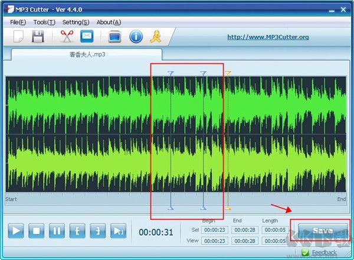Click the 00:00:31 current time display
Screen dimensions: 354x260
(156, 232)
